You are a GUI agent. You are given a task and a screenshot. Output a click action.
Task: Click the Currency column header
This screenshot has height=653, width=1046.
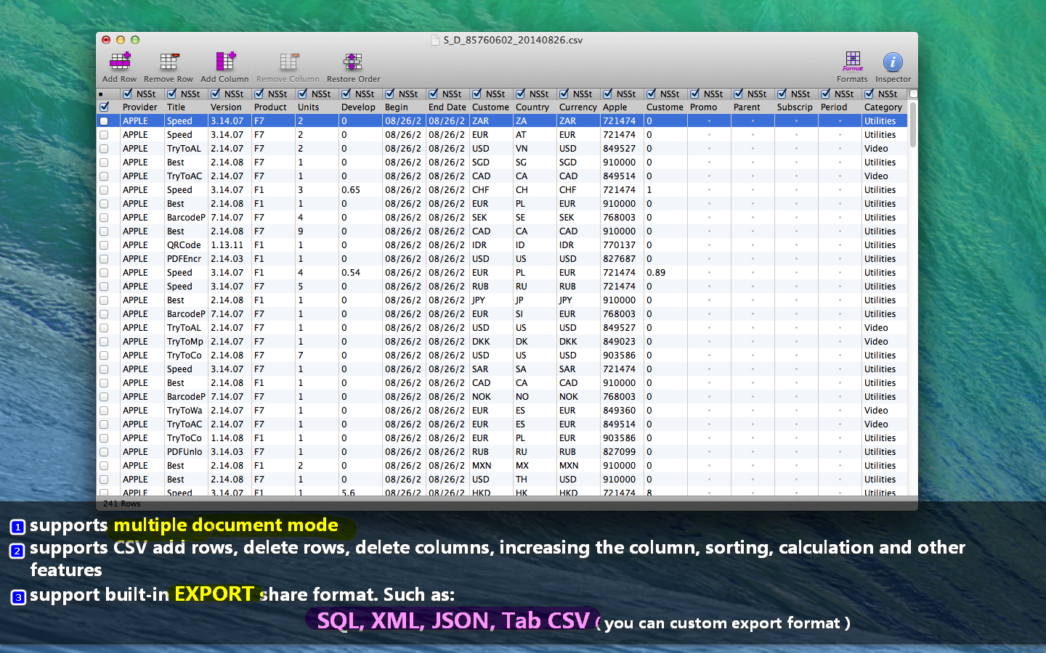point(577,107)
